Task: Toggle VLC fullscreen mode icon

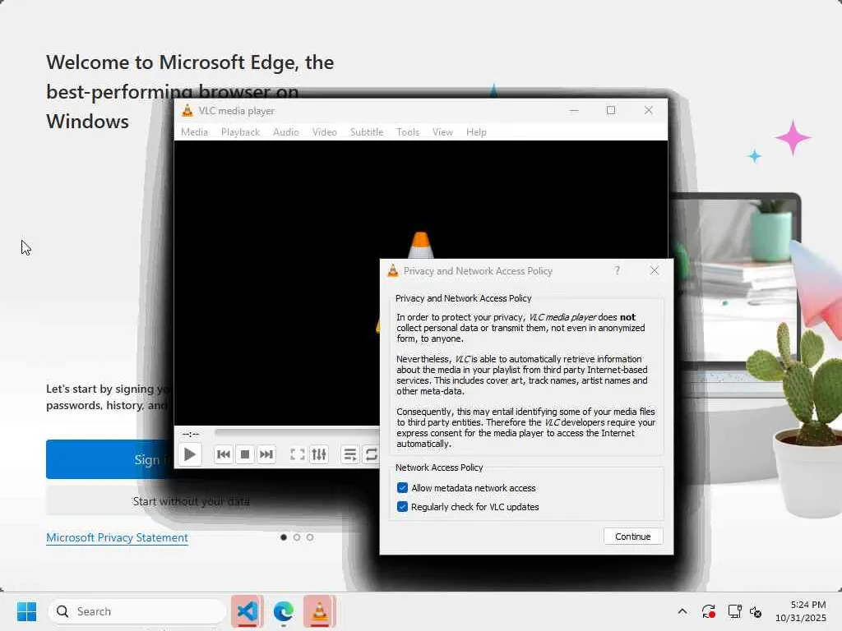Action: [x=298, y=454]
